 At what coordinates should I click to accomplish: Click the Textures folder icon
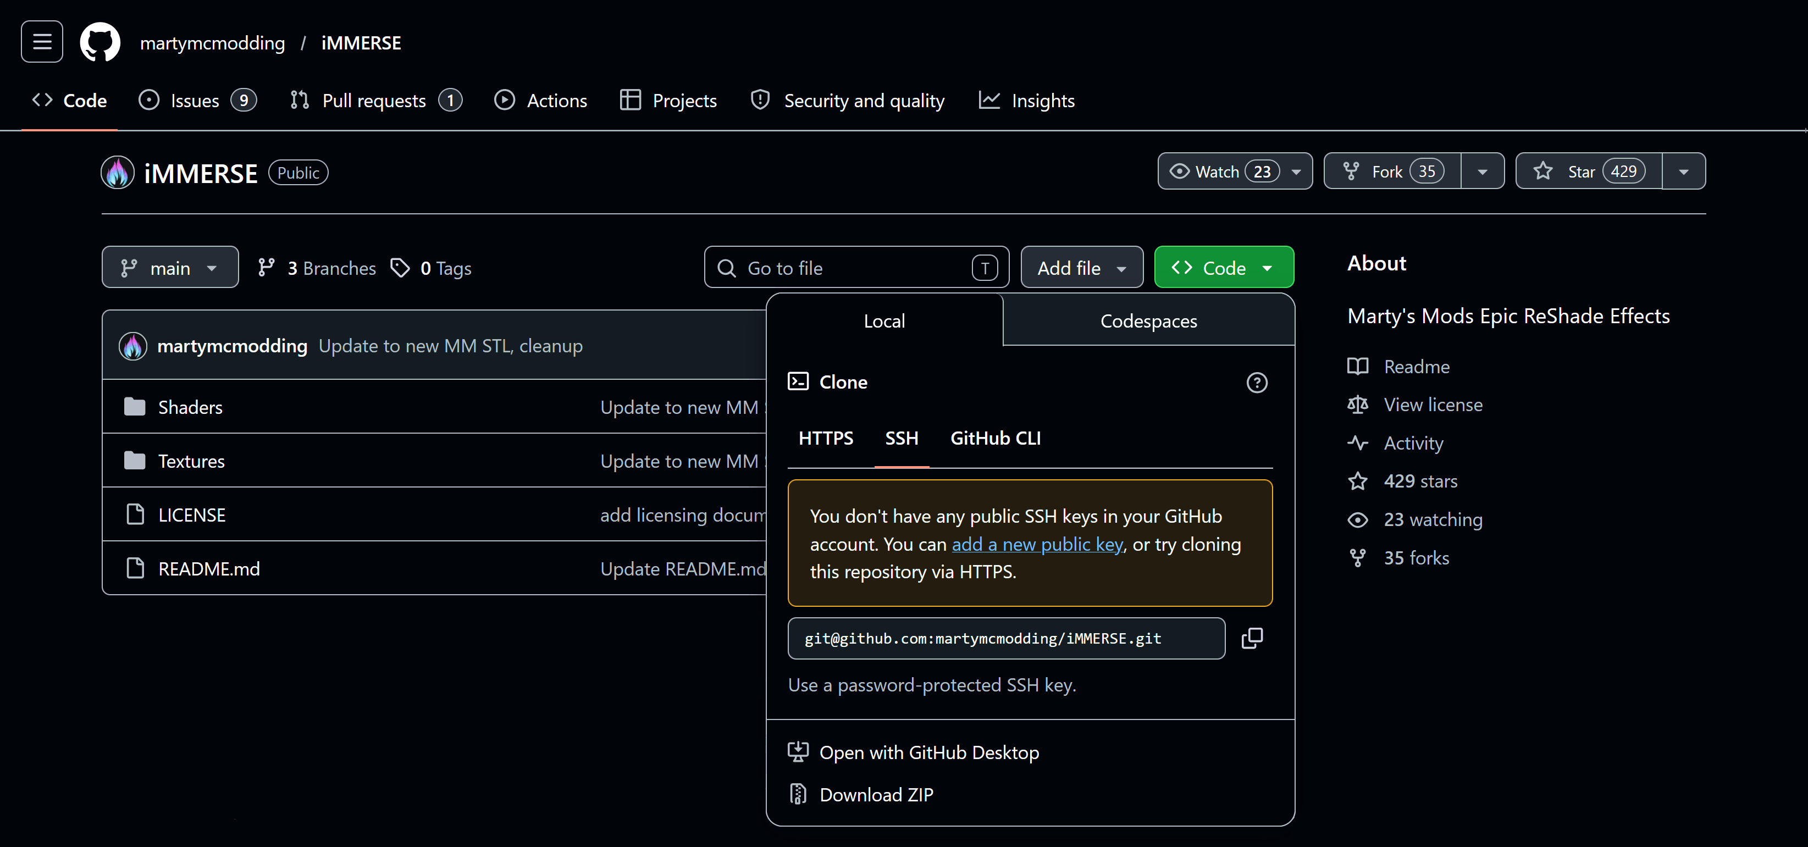tap(135, 461)
